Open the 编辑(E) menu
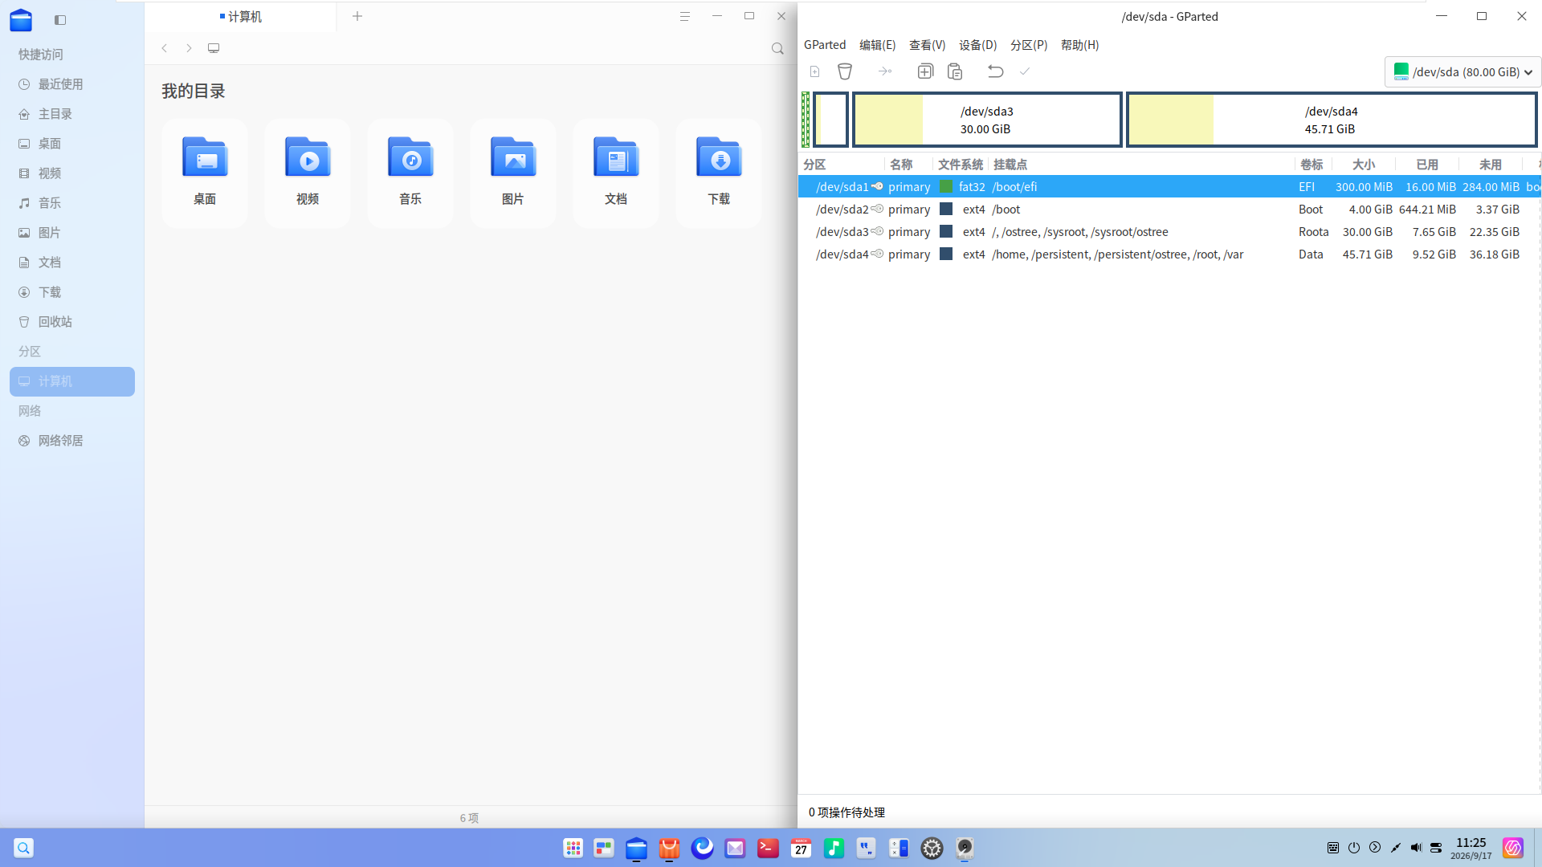The width and height of the screenshot is (1542, 867). (x=877, y=45)
